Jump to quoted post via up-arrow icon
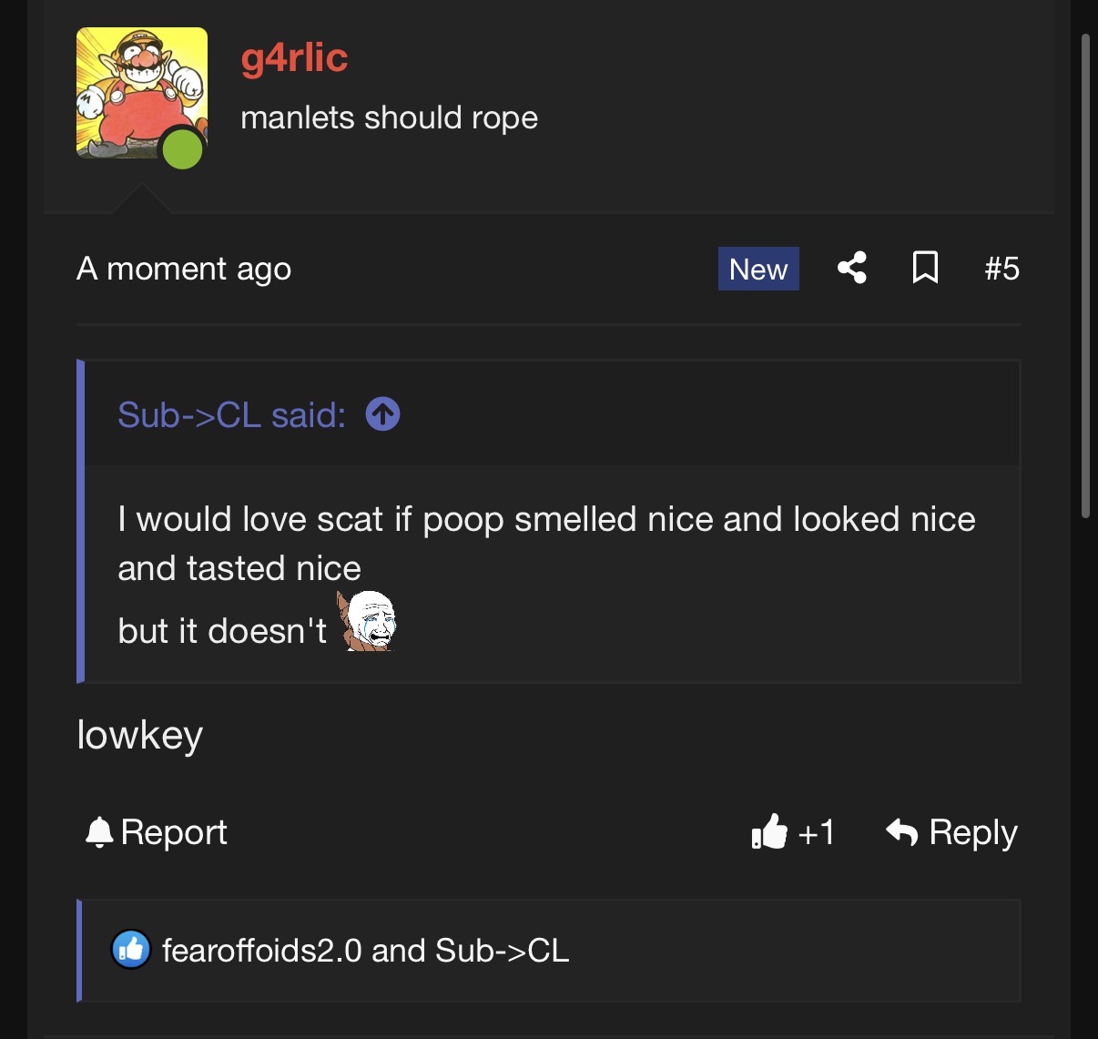Screen dimensions: 1098x1039 pos(382,414)
